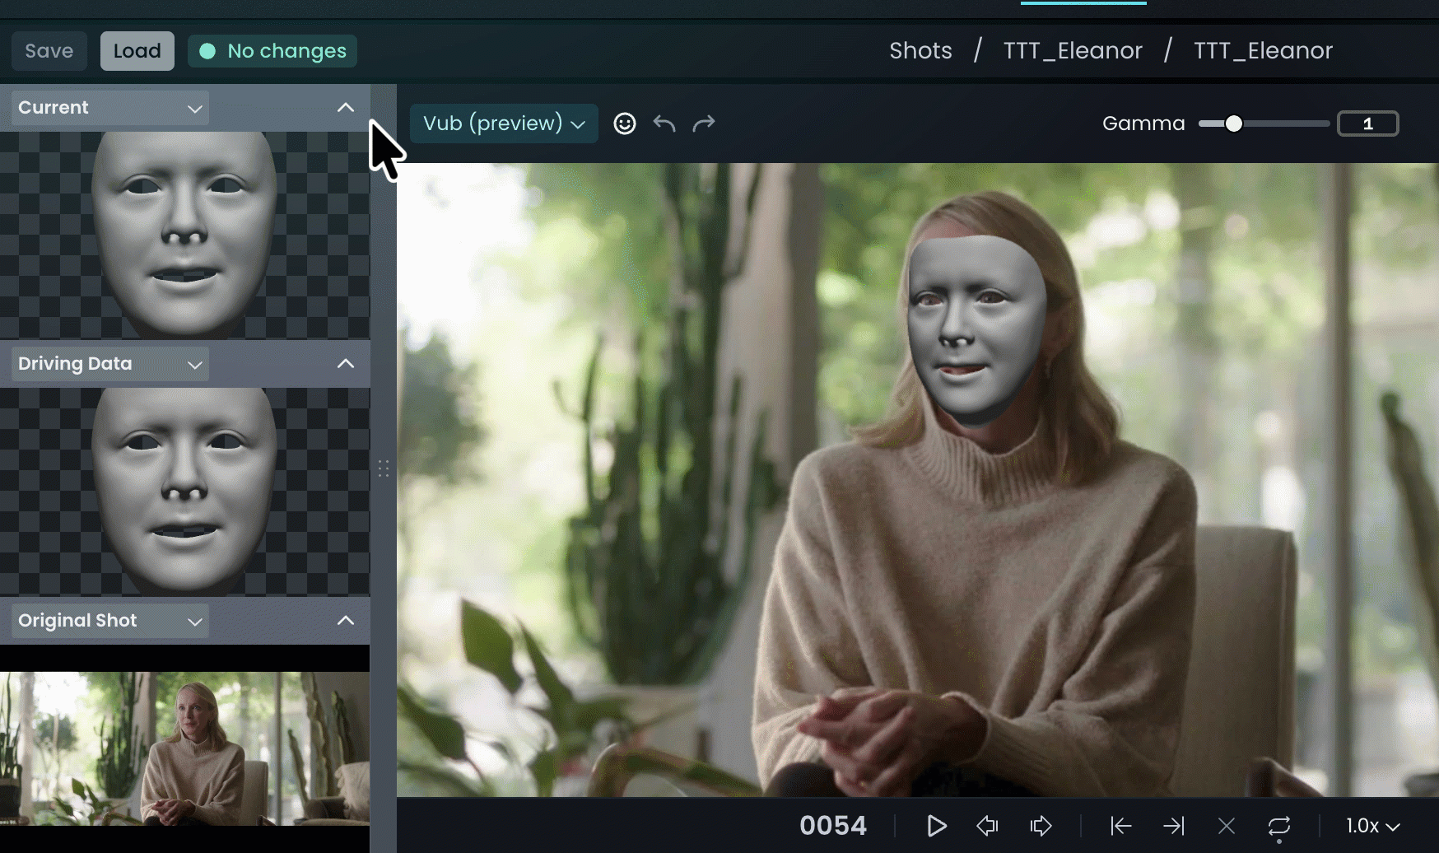The width and height of the screenshot is (1439, 853).
Task: Collapse the Original Shot panel
Action: click(346, 621)
